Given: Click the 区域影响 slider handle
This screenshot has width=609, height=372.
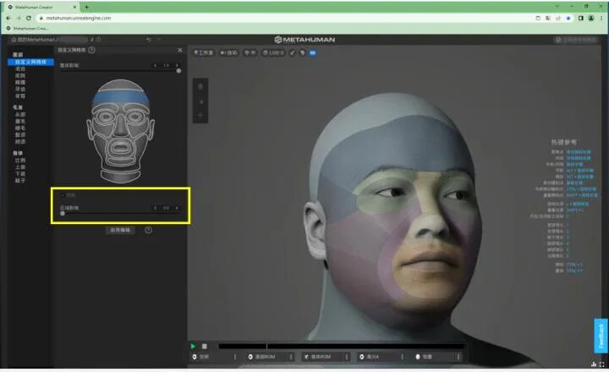Looking at the screenshot, I should (63, 213).
